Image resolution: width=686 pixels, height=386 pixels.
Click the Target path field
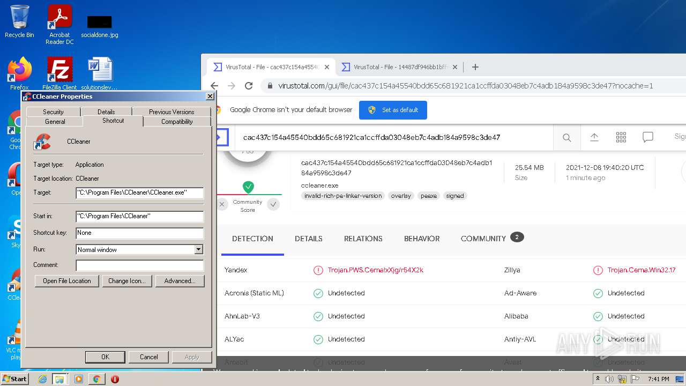(140, 192)
